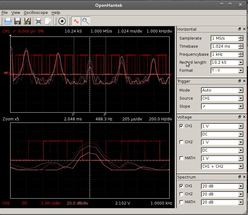Toggle the Zoom magnifier icon

coord(86,21)
